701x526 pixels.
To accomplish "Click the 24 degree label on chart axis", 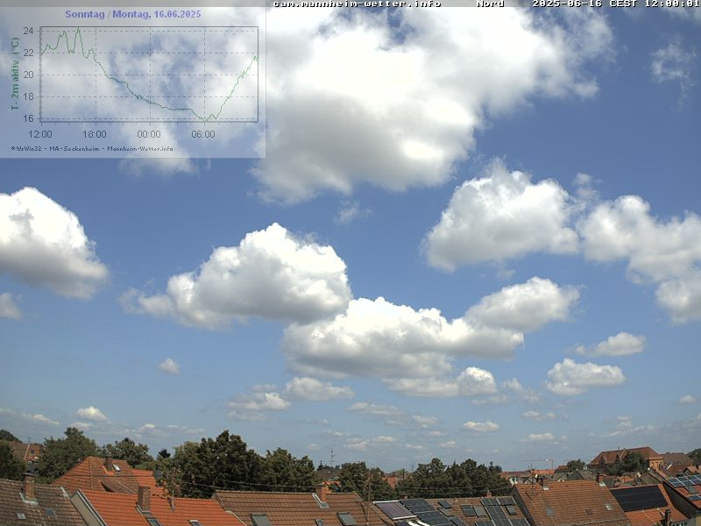I will 28,31.
